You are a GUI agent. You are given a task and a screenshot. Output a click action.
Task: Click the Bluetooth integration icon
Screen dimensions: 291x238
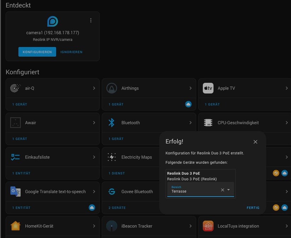pos(111,122)
